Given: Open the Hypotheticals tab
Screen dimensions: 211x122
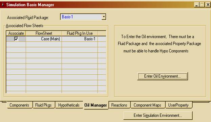Looking at the screenshot, I should (69, 105).
